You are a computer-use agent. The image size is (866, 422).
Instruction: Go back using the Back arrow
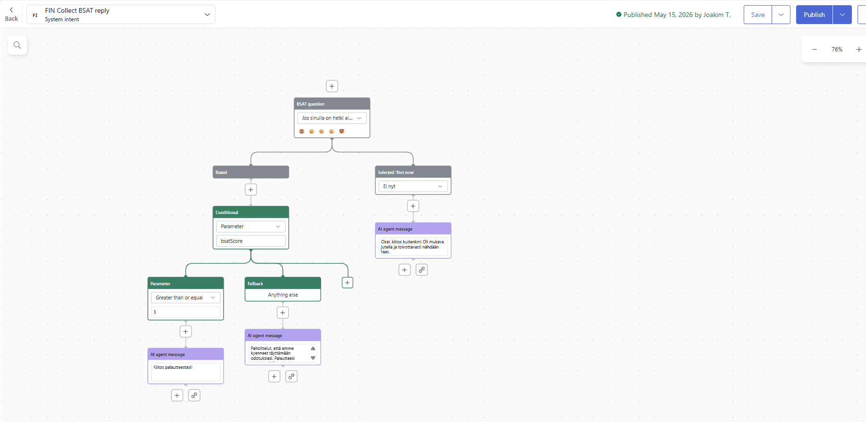click(x=11, y=14)
